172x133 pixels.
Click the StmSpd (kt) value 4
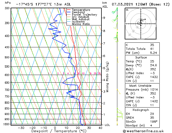pyautogui.click(x=151, y=125)
